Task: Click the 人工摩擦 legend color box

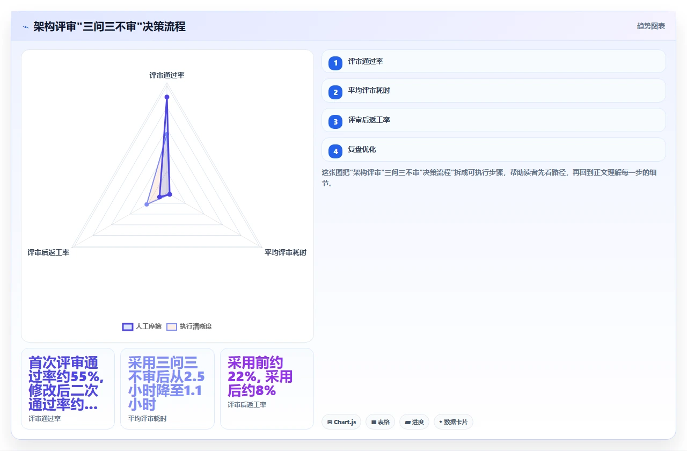Action: (x=128, y=326)
